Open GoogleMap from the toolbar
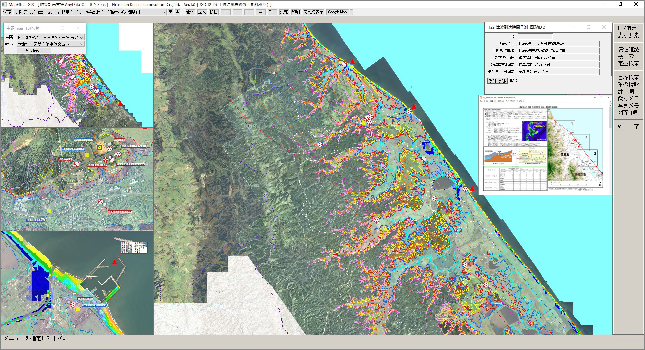 pos(337,12)
